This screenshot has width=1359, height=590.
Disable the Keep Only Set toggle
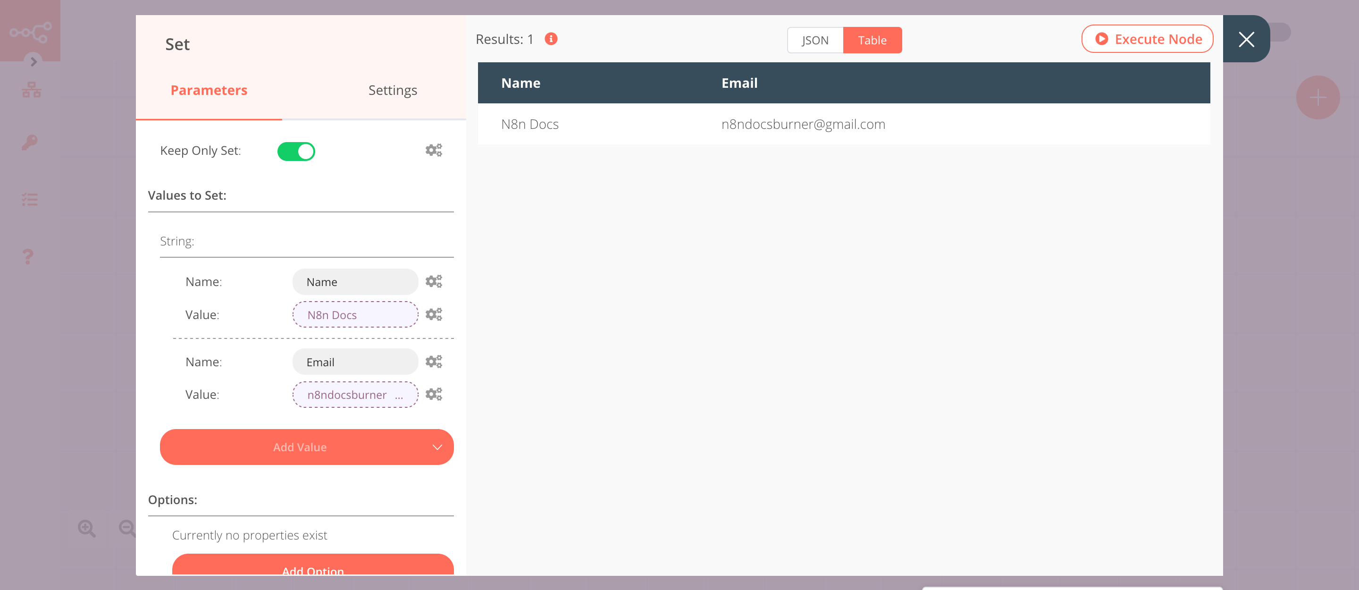pyautogui.click(x=296, y=151)
